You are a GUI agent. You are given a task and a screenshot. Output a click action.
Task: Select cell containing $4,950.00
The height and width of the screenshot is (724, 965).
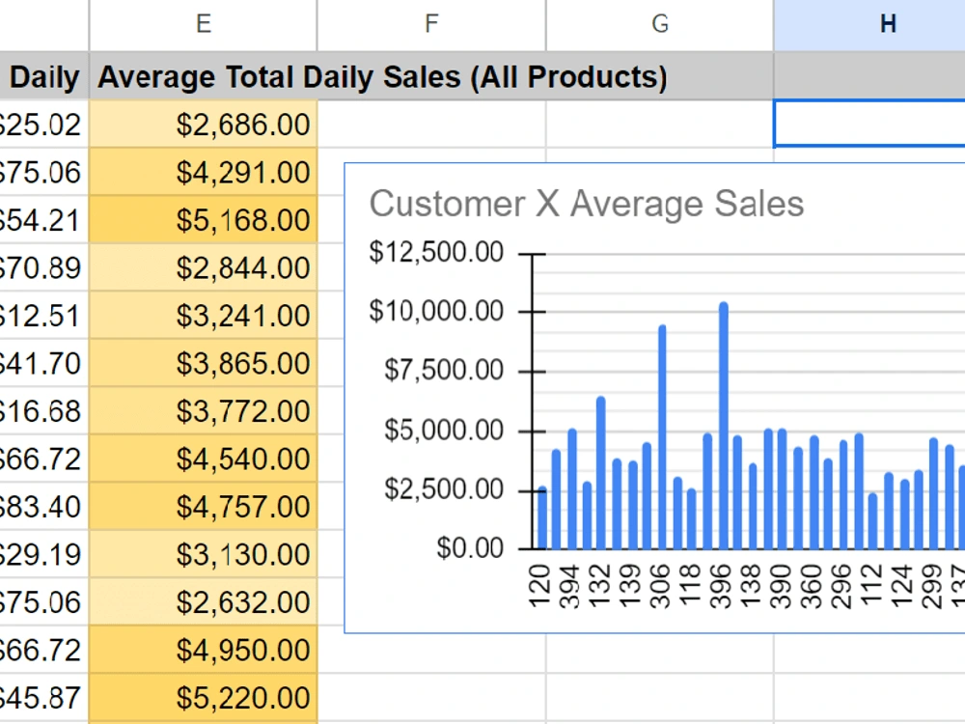pos(203,650)
